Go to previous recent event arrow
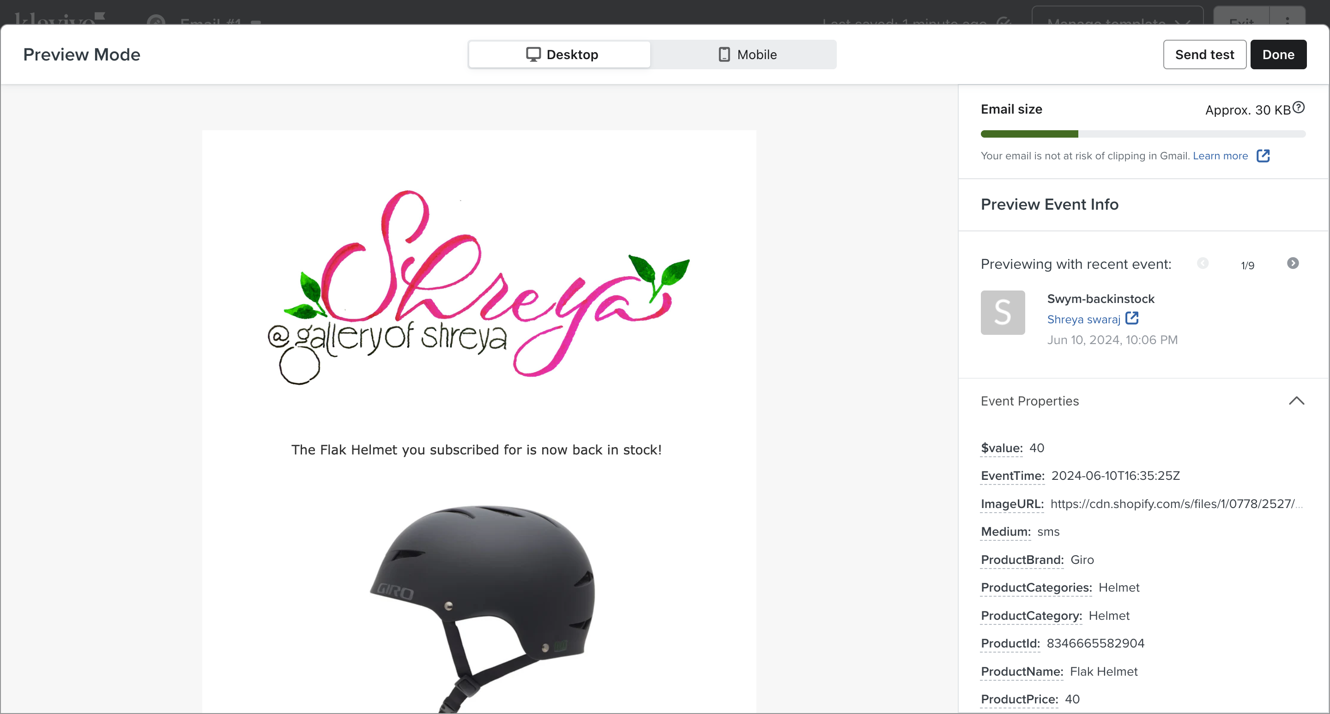This screenshot has height=714, width=1330. [1203, 263]
